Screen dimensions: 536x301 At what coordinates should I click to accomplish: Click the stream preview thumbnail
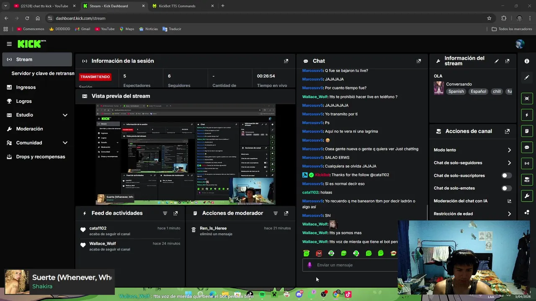point(186,155)
